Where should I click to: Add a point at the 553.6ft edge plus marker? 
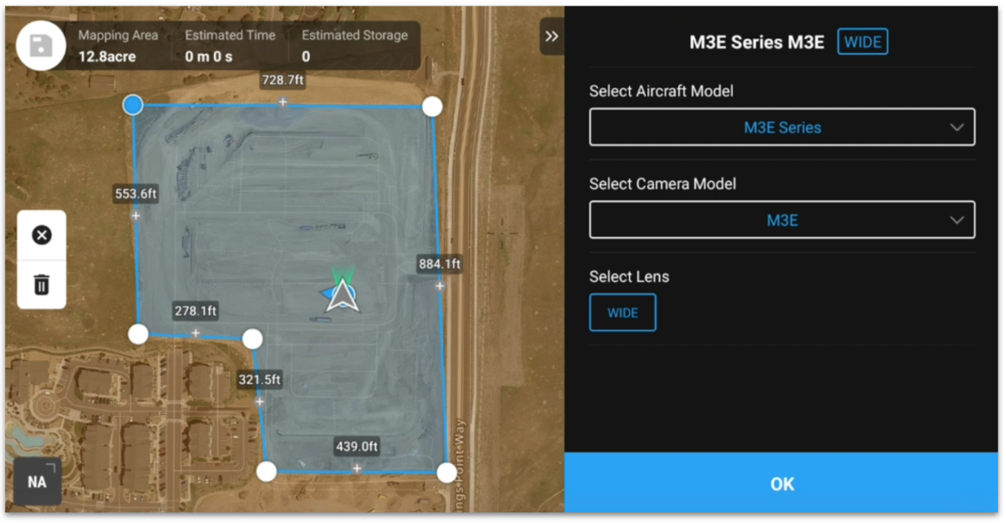pos(136,216)
